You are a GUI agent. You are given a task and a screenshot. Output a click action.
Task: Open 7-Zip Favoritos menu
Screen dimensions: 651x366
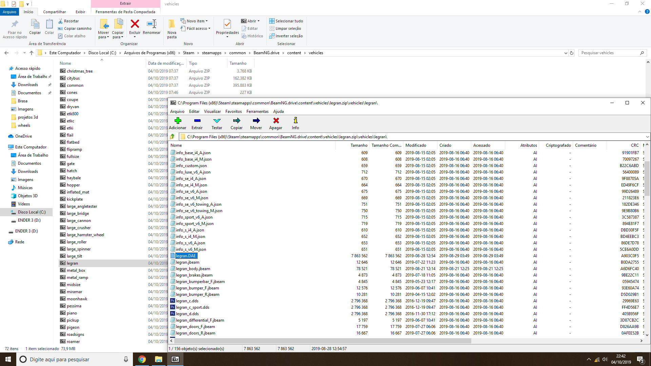click(234, 111)
